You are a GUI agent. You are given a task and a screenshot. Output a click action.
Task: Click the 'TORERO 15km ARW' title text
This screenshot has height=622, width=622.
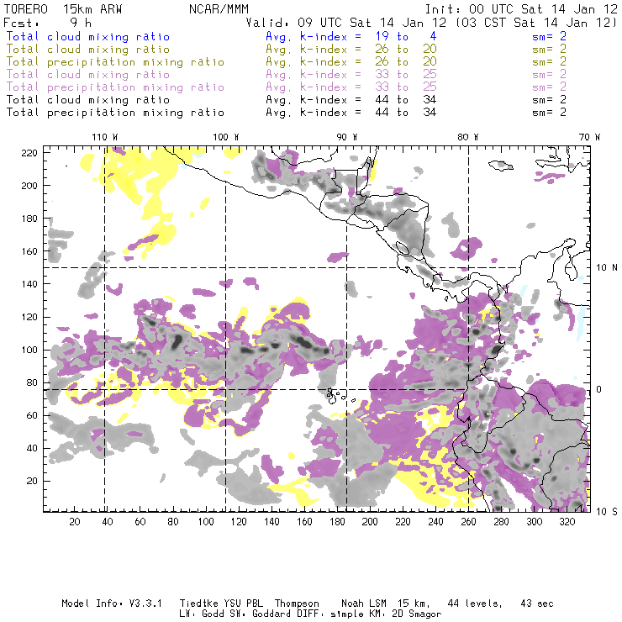(63, 9)
